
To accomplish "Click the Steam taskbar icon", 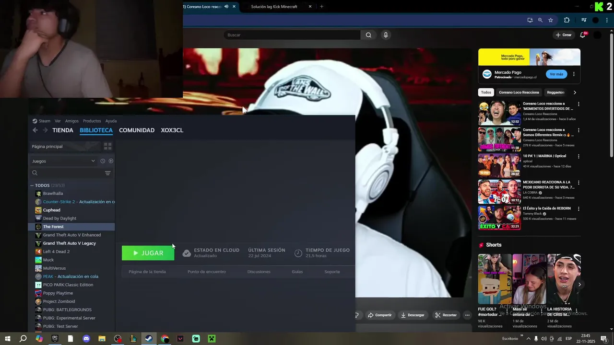I will [149, 339].
